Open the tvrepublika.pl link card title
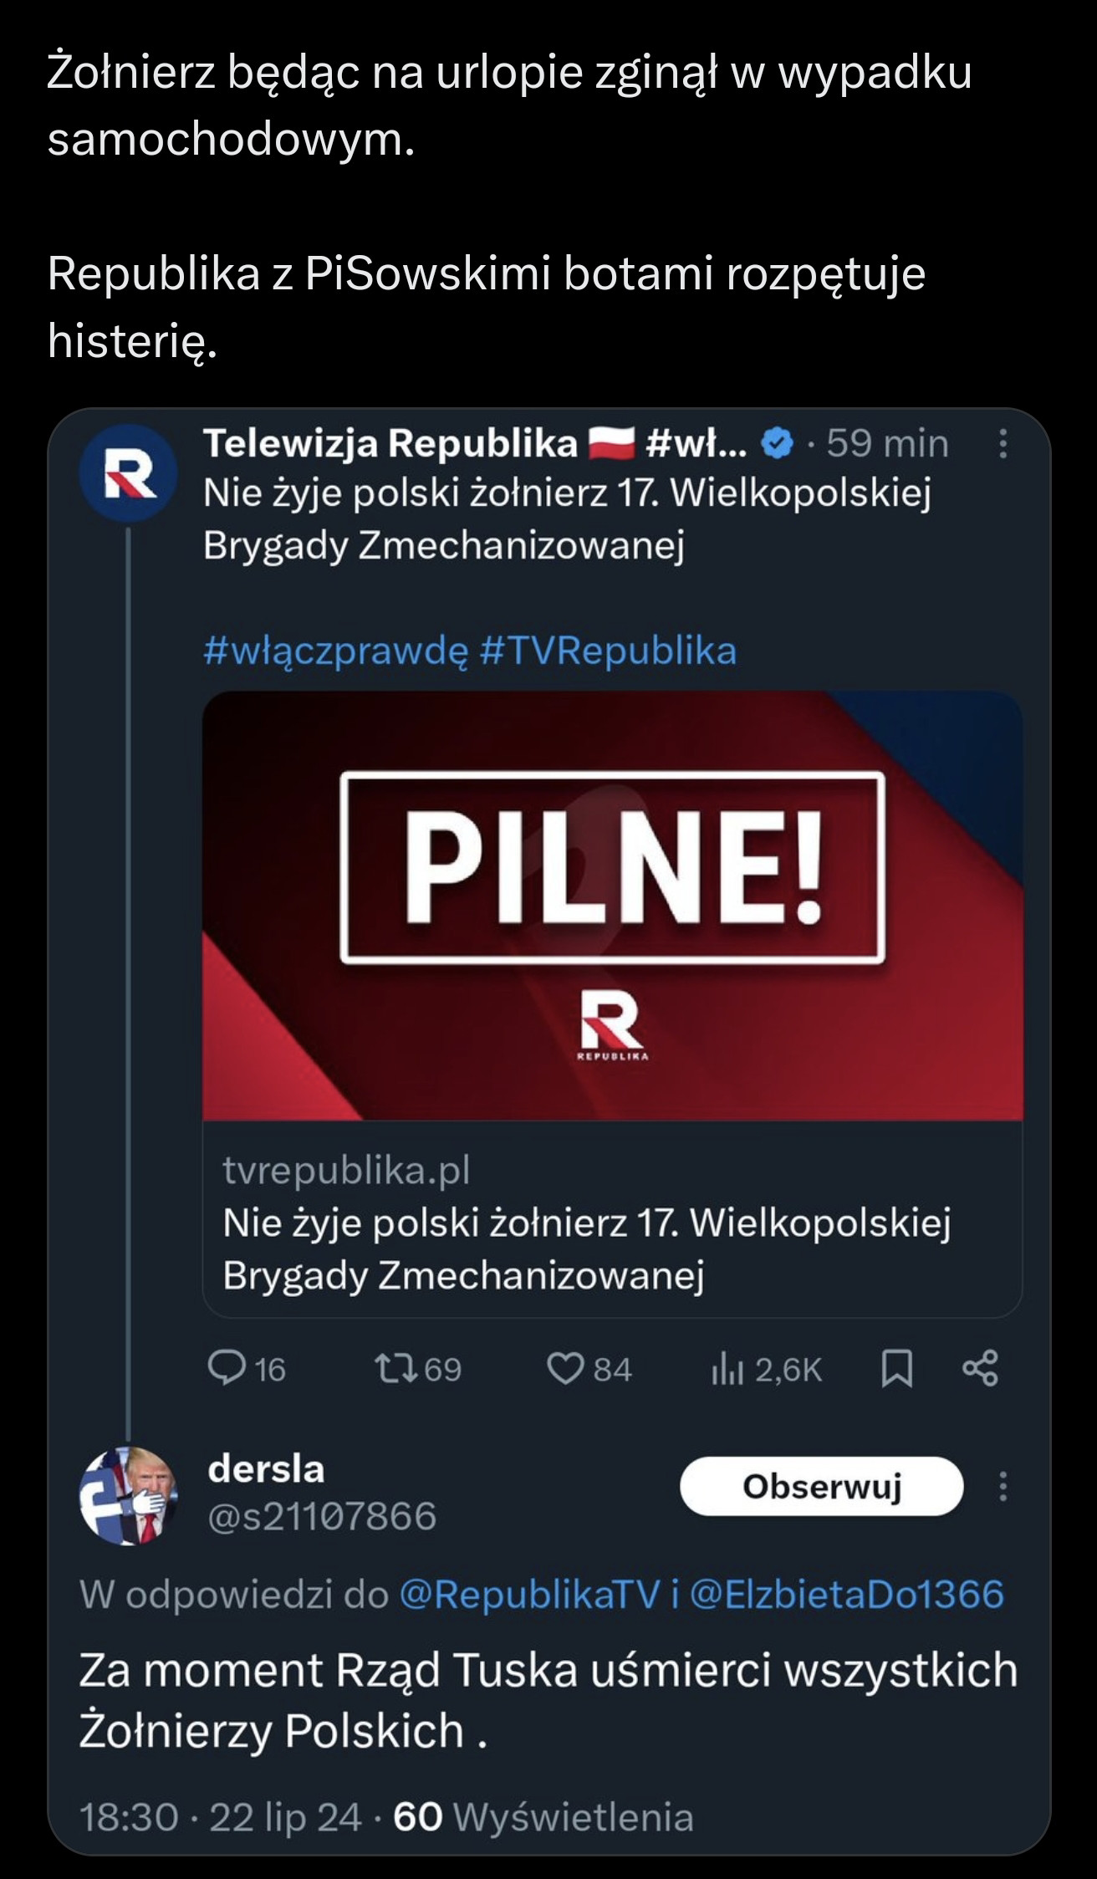This screenshot has height=1879, width=1097. (x=586, y=1249)
